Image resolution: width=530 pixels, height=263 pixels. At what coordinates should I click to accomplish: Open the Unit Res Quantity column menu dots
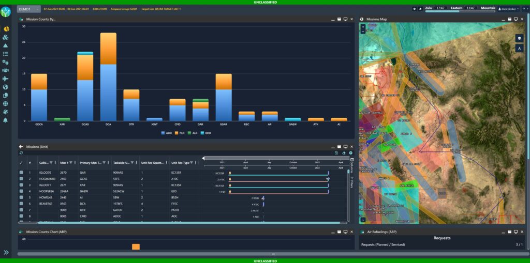(x=166, y=162)
